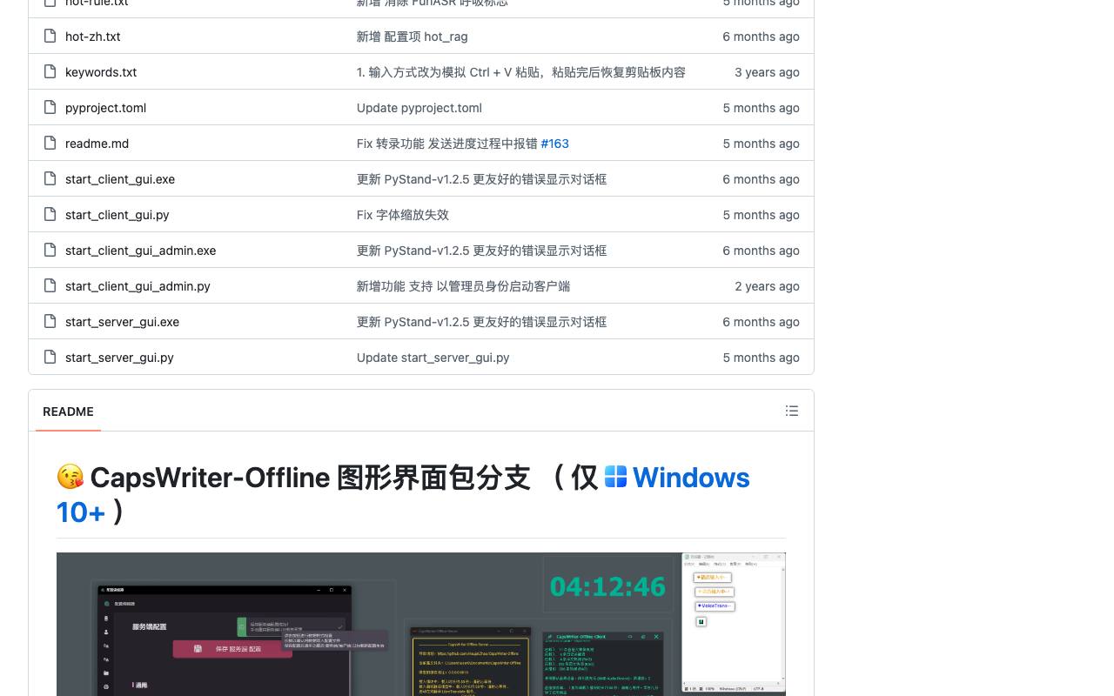Screen dimensions: 1114x696
Task: Click '5 months ago' in the start_server_gui.py row
Action: (x=761, y=358)
